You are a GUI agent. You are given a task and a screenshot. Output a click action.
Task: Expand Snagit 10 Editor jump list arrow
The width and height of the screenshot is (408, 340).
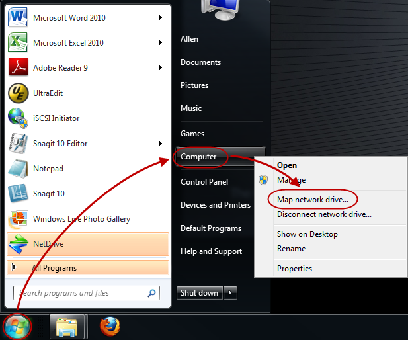click(x=161, y=143)
